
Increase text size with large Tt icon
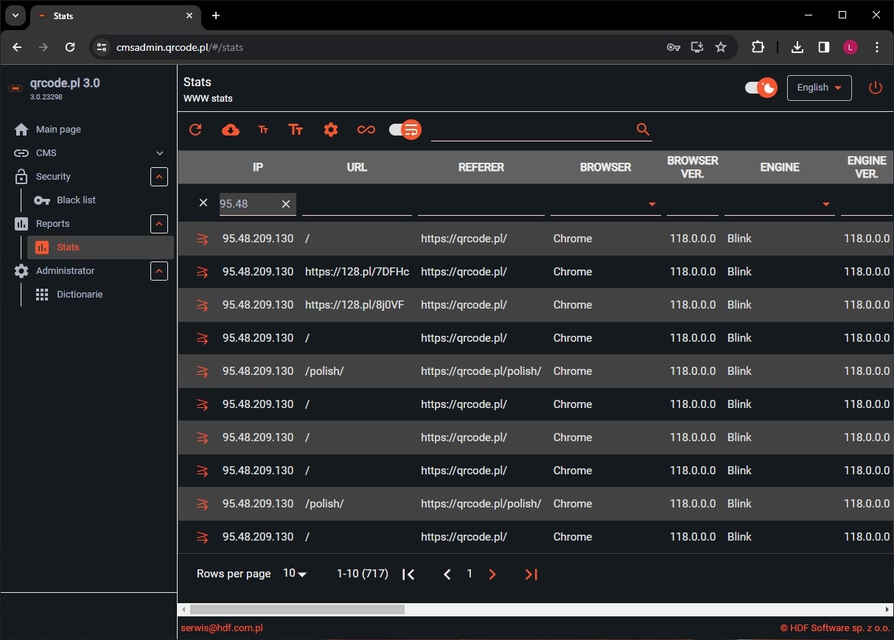(x=296, y=130)
